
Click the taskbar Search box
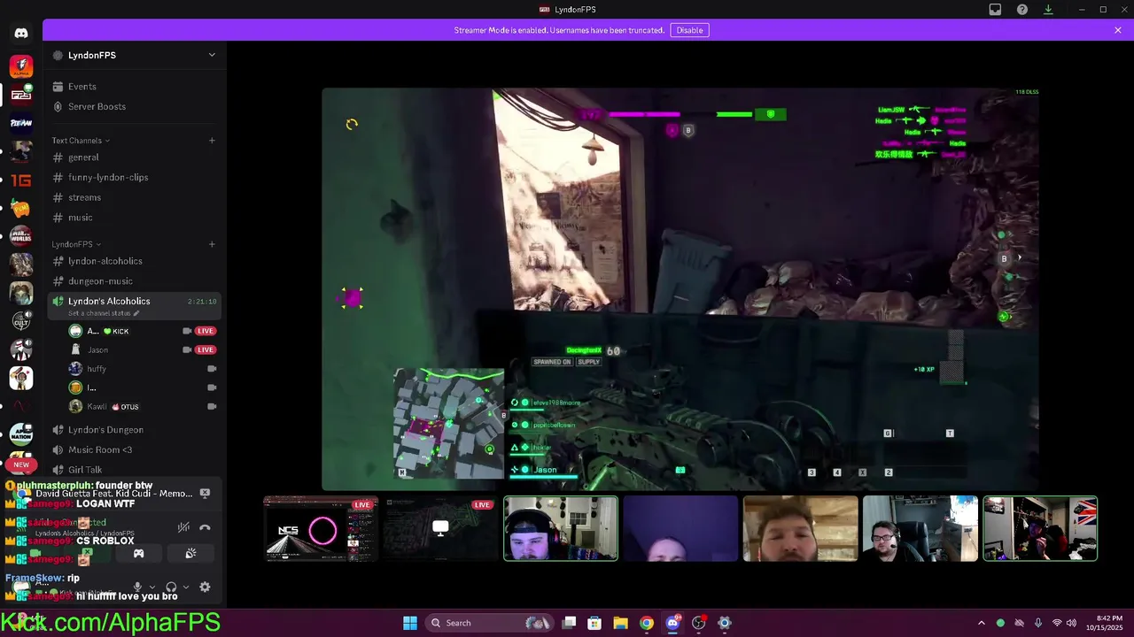[487, 623]
